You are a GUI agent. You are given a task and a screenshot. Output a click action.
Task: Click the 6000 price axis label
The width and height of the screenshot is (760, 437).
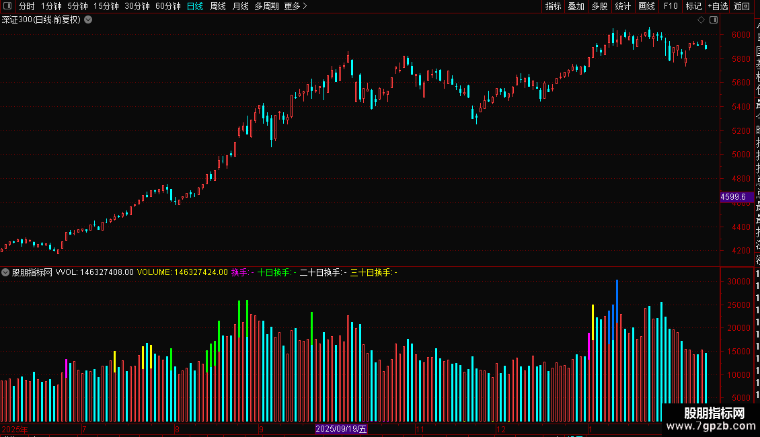pos(741,35)
